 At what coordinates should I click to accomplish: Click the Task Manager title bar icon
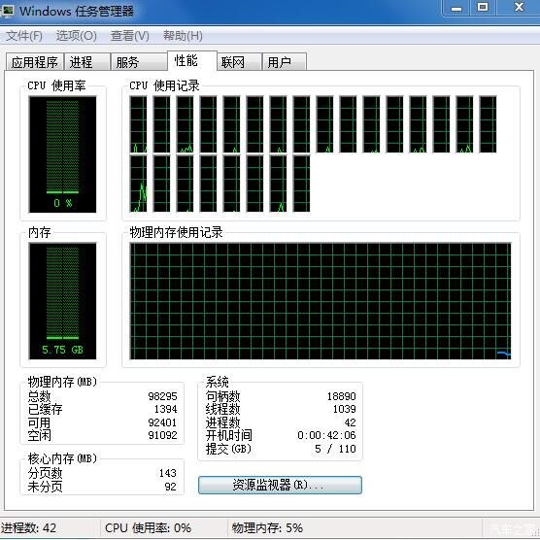coord(7,11)
